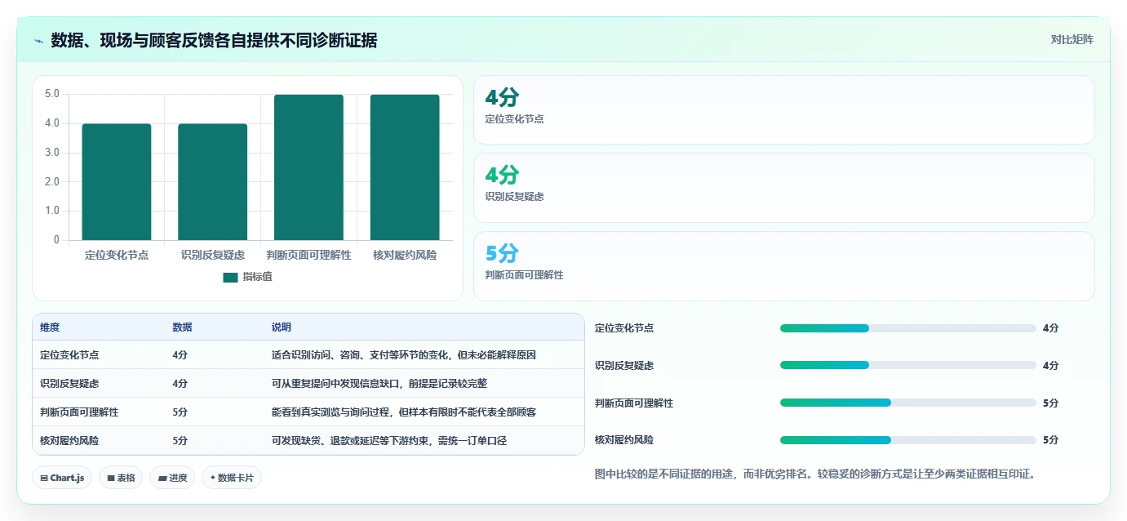The height and width of the screenshot is (521, 1127).
Task: Click the Chart.js tag chip
Action: click(x=62, y=478)
